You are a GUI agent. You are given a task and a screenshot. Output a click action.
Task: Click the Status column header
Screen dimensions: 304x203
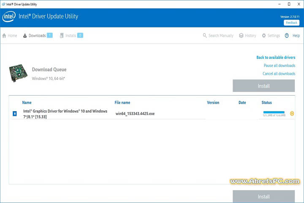click(x=266, y=103)
